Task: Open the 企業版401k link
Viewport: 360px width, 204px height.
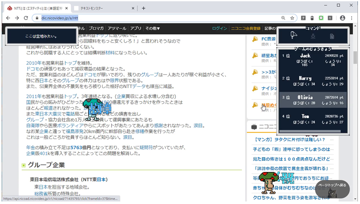Action: click(38, 153)
